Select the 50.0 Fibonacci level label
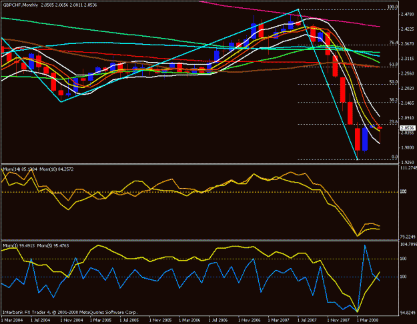The width and height of the screenshot is (417, 324). click(x=394, y=82)
